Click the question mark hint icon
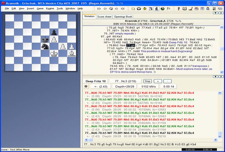The image size is (225, 152). 150,9
